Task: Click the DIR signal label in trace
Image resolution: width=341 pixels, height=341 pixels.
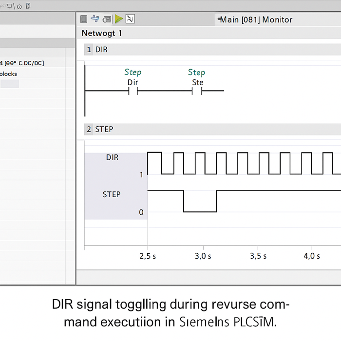Action: 112,157
